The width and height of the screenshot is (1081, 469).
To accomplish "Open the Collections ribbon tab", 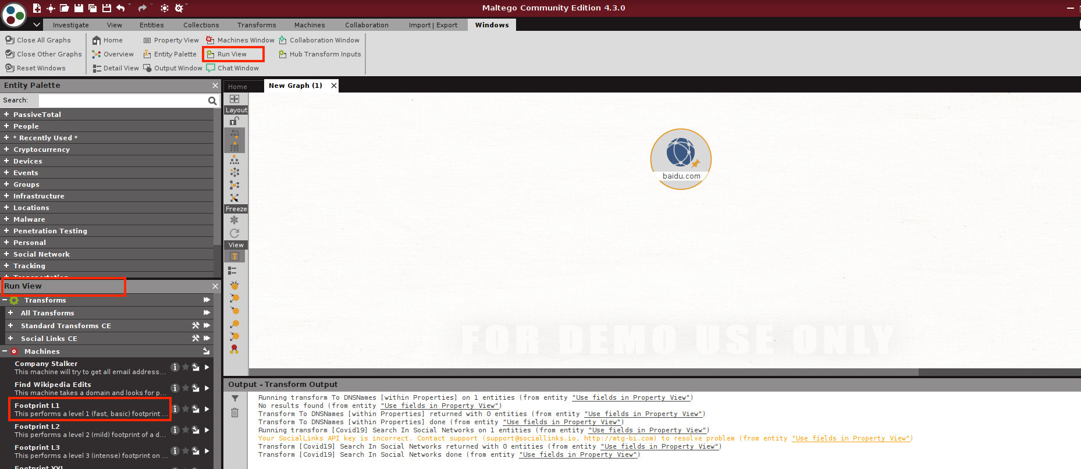I will click(201, 25).
